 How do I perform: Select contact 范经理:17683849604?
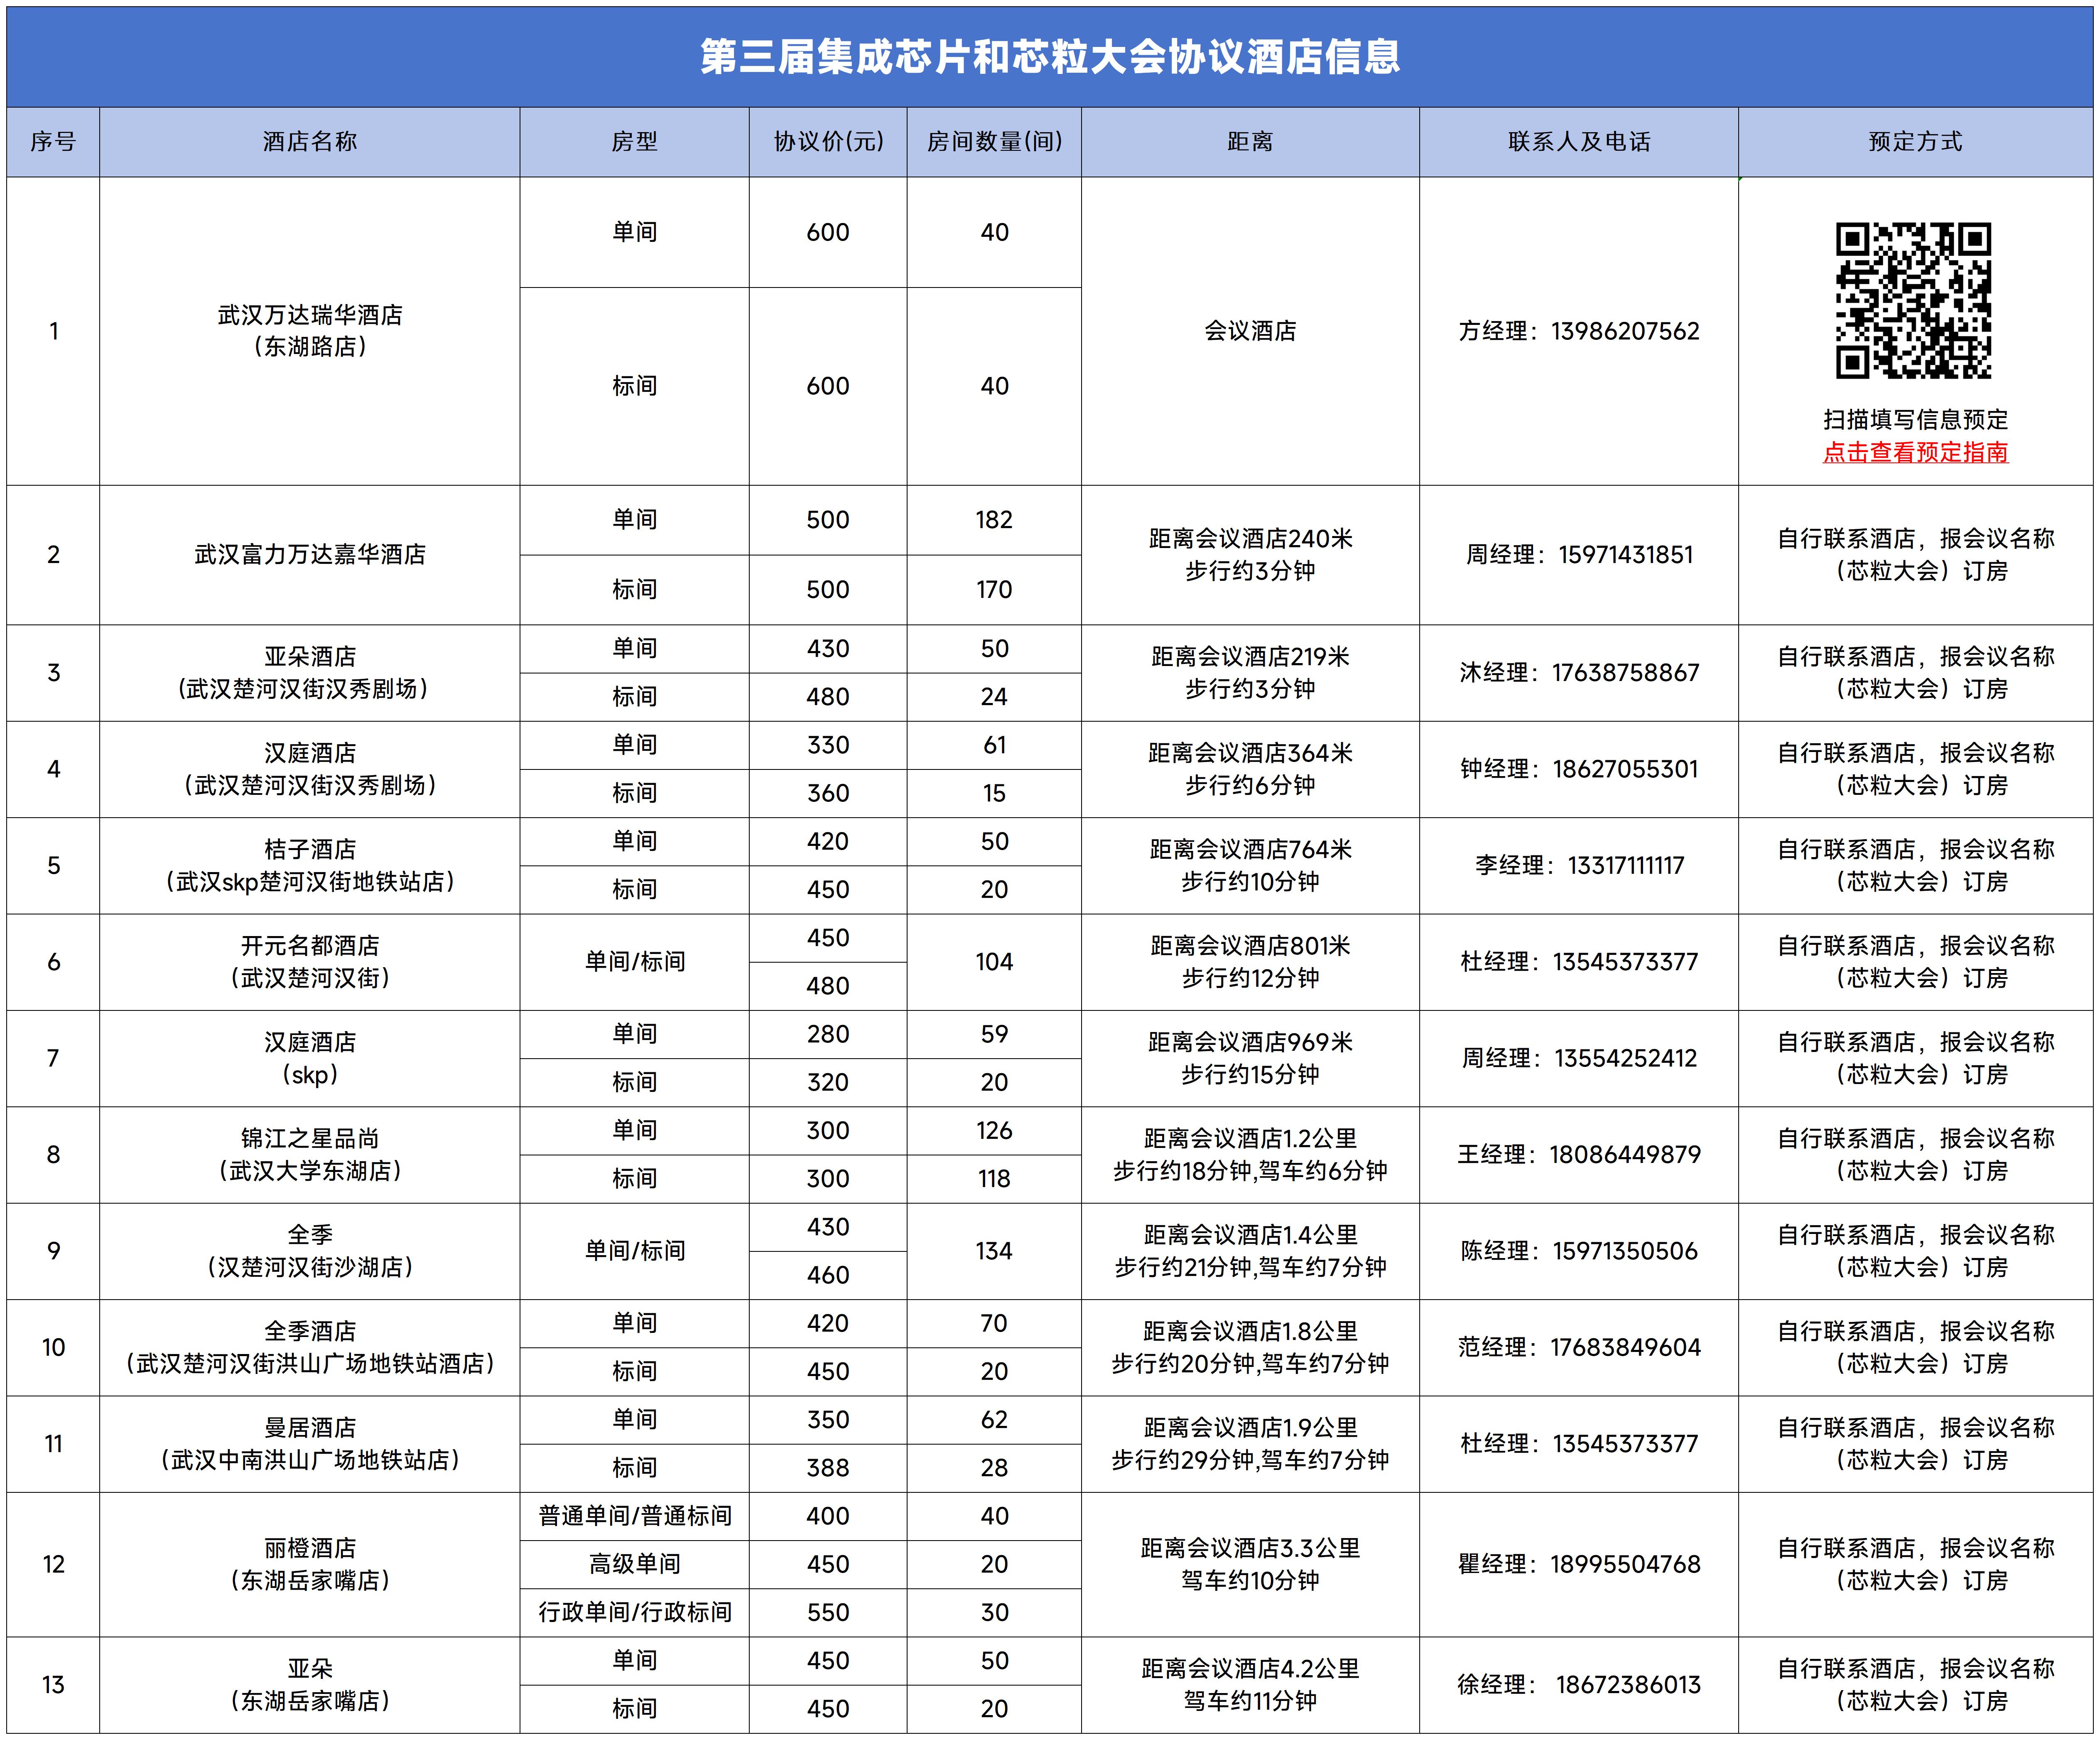(1579, 1348)
